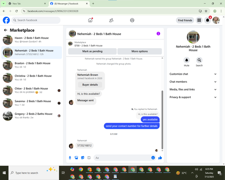Open the Copilot icon on the taskbar
Screen dimensions: 225x180
(x=72, y=169)
